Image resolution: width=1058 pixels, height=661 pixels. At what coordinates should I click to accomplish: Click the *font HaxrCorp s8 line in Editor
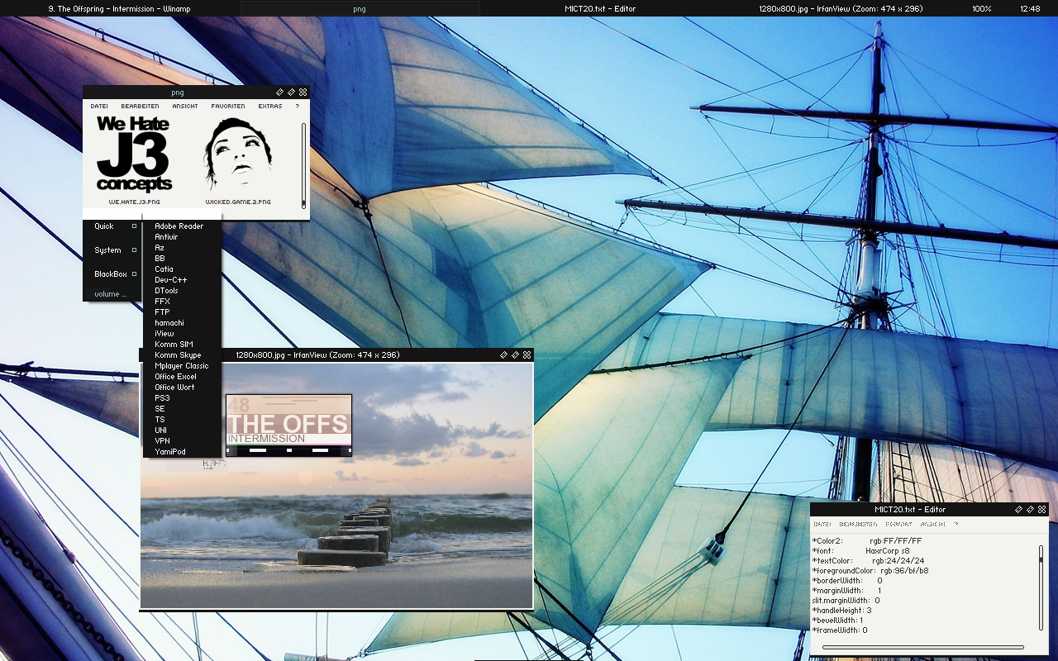861,551
